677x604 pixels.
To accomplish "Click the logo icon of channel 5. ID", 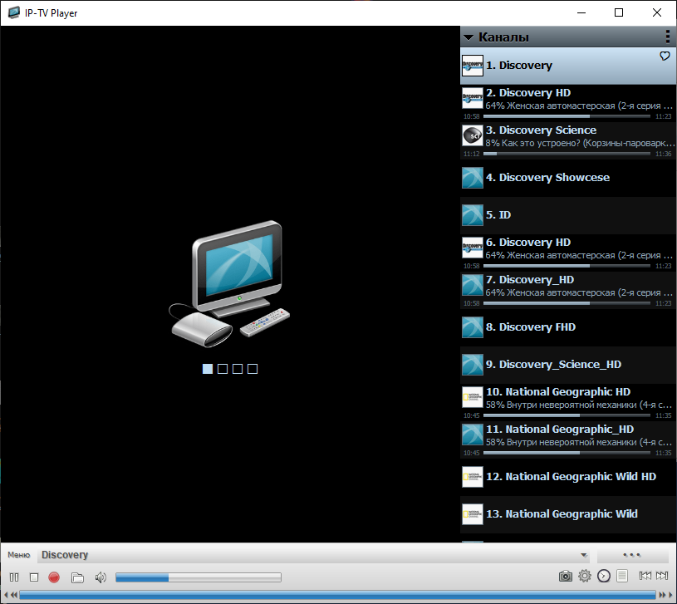I will [473, 215].
